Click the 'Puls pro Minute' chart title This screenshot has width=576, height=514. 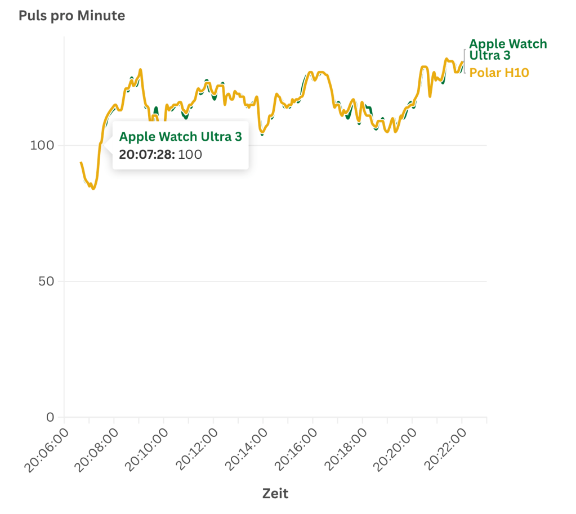tap(72, 16)
